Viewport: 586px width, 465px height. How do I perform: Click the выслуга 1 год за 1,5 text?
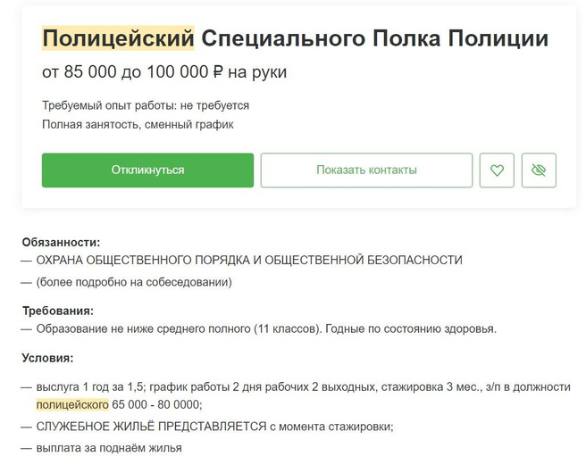tap(91, 386)
